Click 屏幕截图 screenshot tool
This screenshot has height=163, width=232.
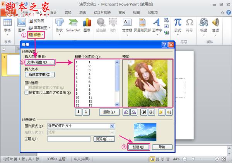[x=38, y=28]
